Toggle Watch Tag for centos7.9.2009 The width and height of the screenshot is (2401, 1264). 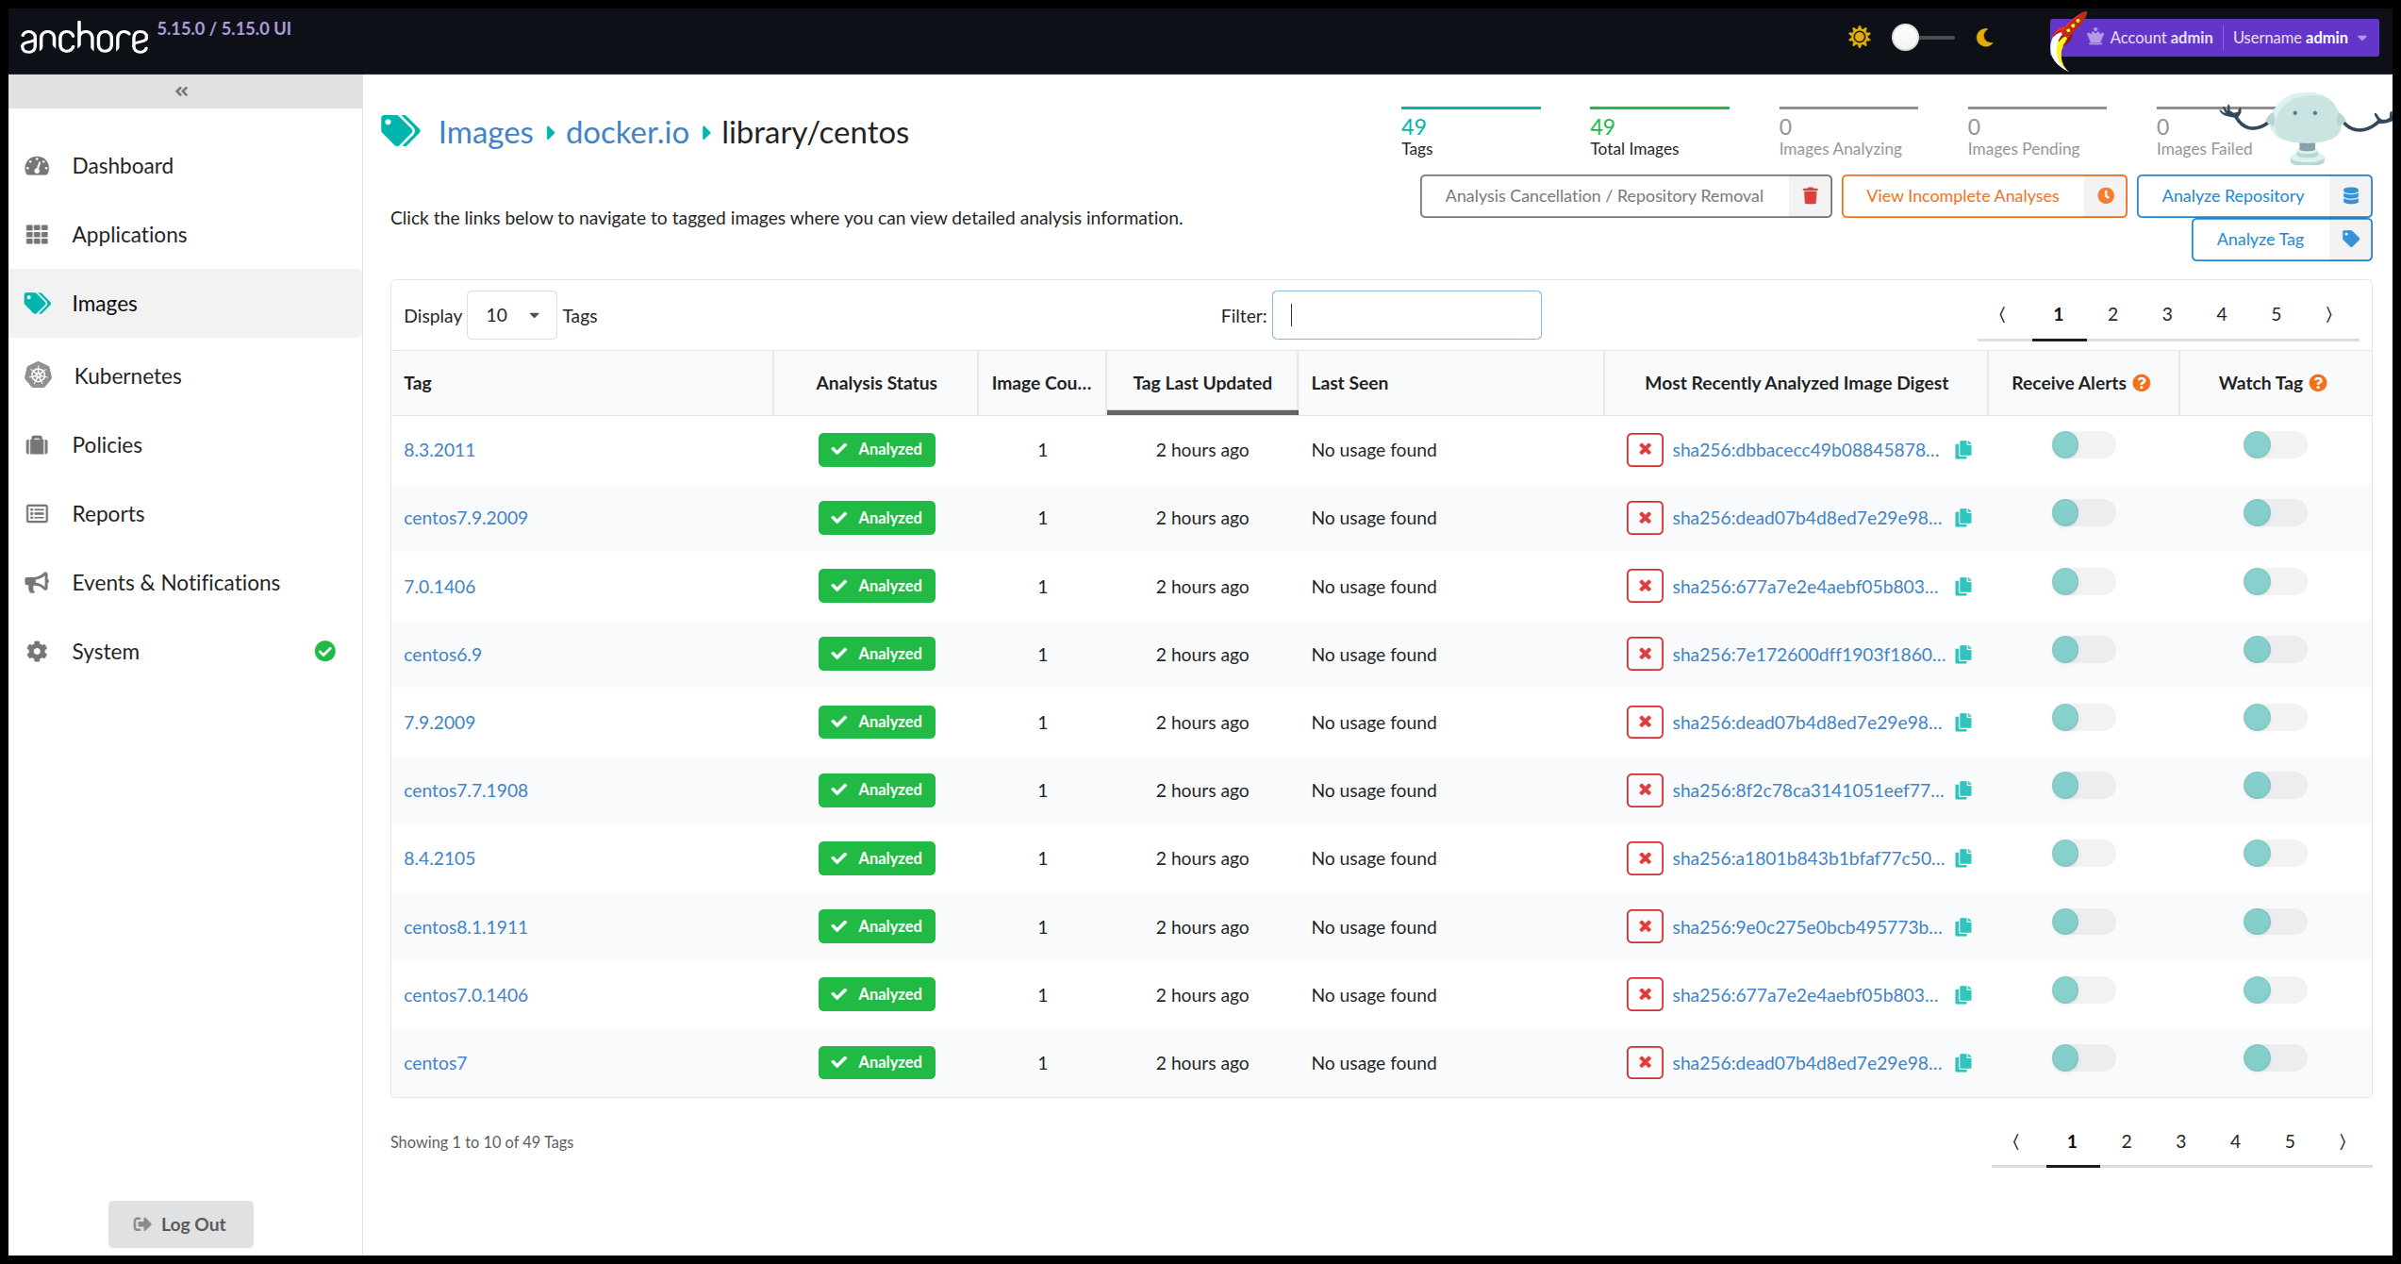coord(2274,513)
